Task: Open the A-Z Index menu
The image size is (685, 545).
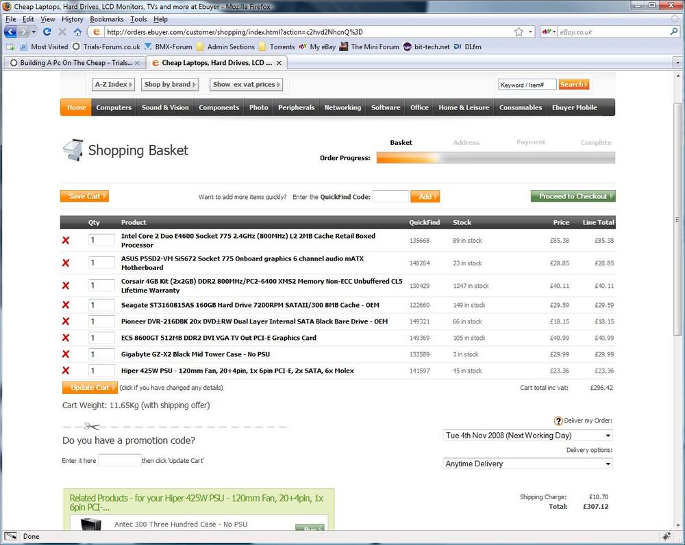Action: point(114,85)
